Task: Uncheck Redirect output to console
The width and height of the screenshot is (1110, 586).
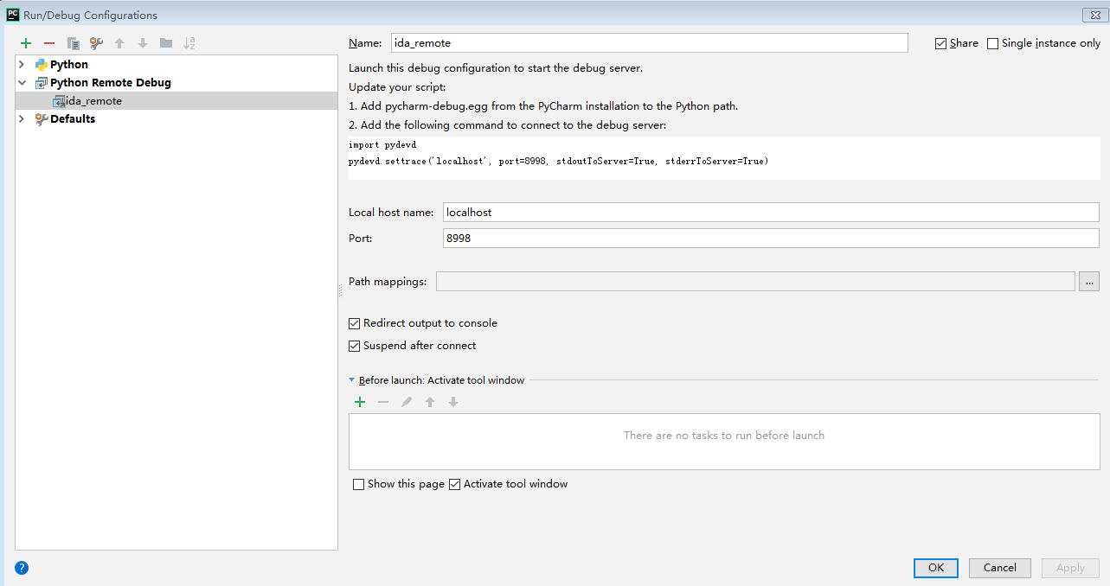Action: coord(354,323)
